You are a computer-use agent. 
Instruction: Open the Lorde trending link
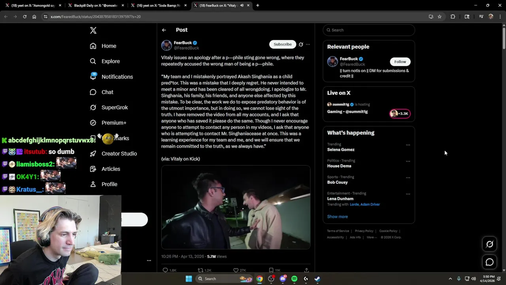355,205
